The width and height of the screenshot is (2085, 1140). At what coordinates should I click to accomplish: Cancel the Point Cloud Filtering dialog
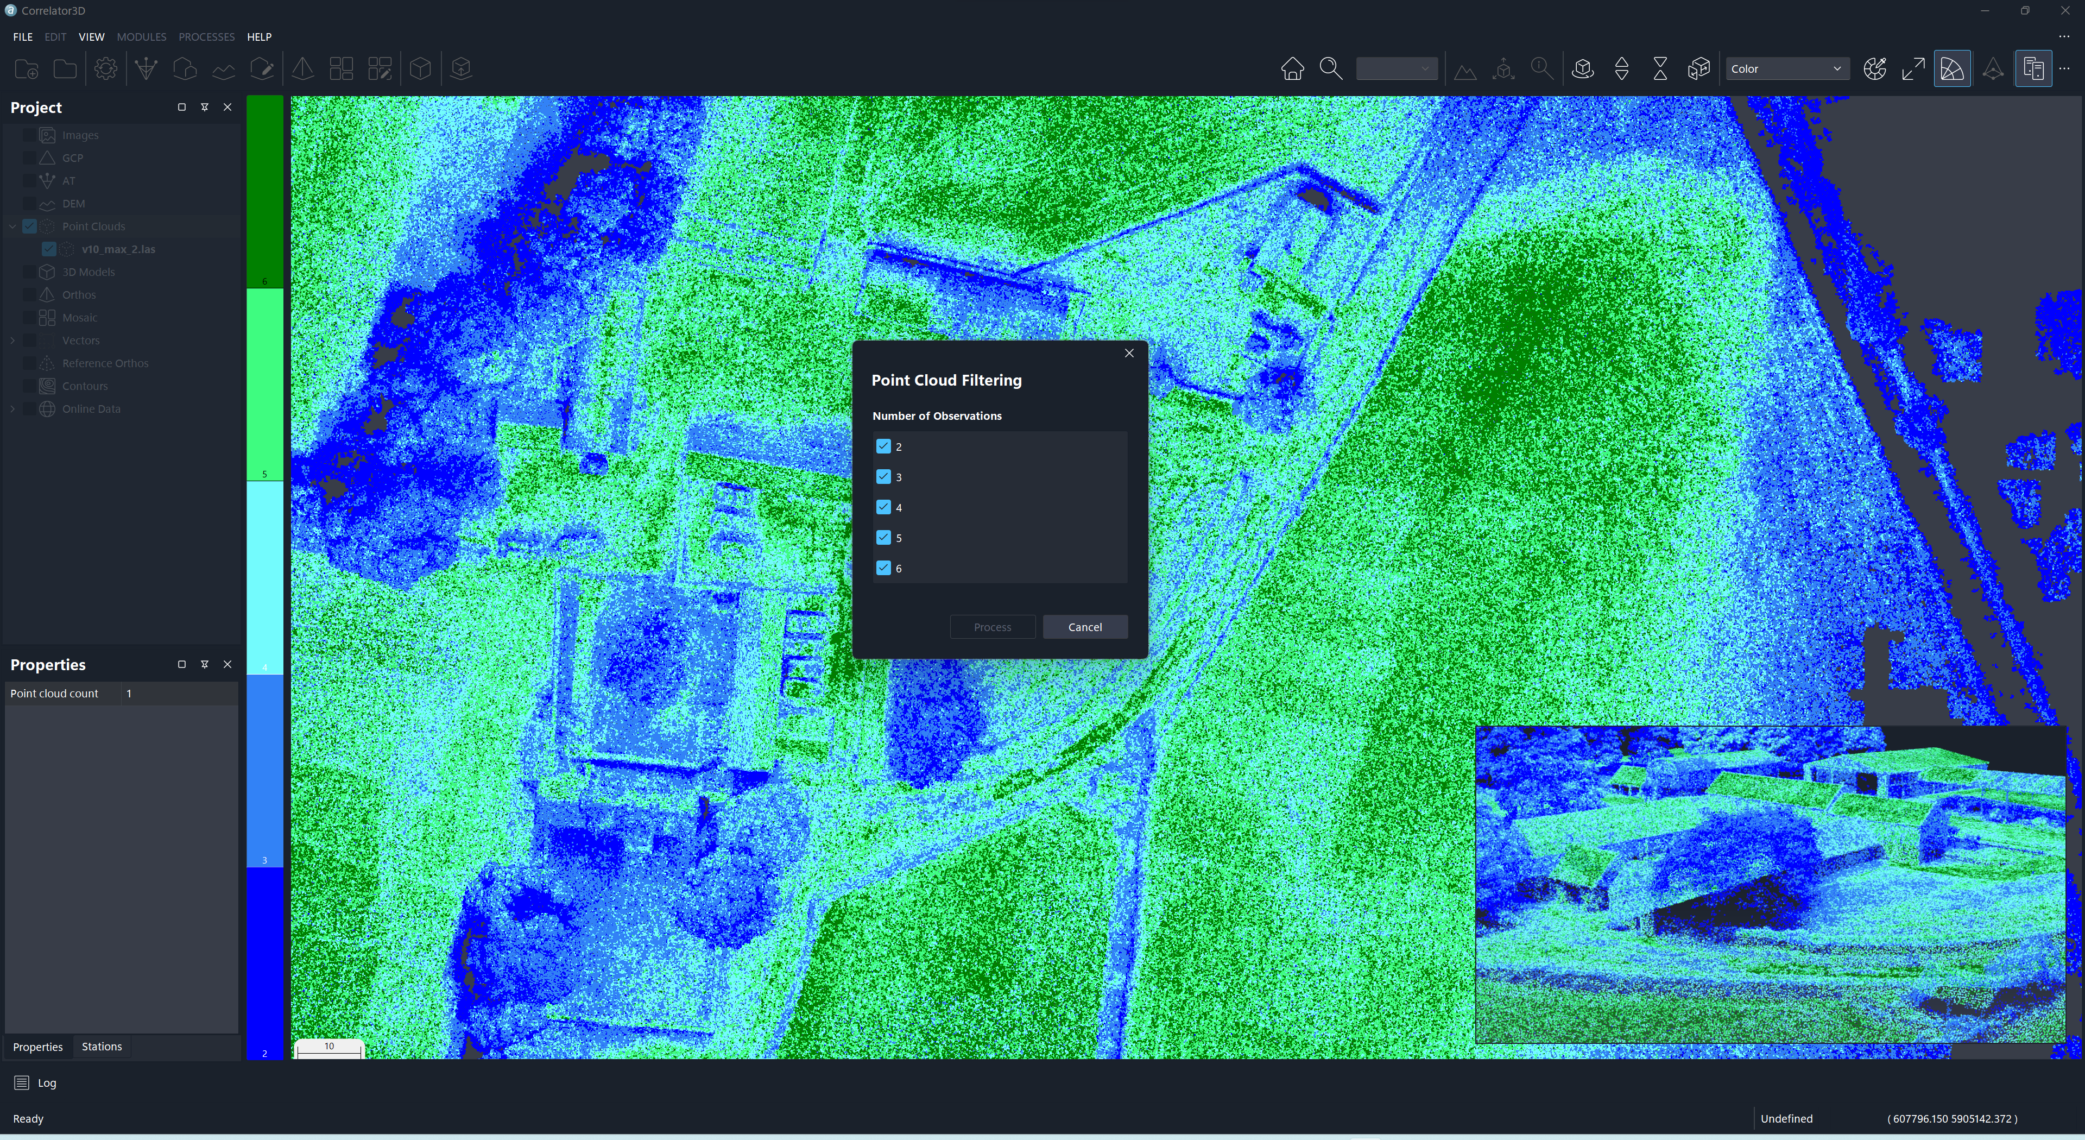coord(1085,627)
